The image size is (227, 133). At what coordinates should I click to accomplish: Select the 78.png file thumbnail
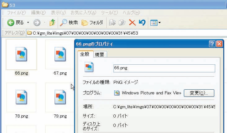coord(21,97)
